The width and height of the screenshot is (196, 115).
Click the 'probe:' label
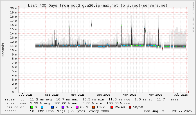10,111
